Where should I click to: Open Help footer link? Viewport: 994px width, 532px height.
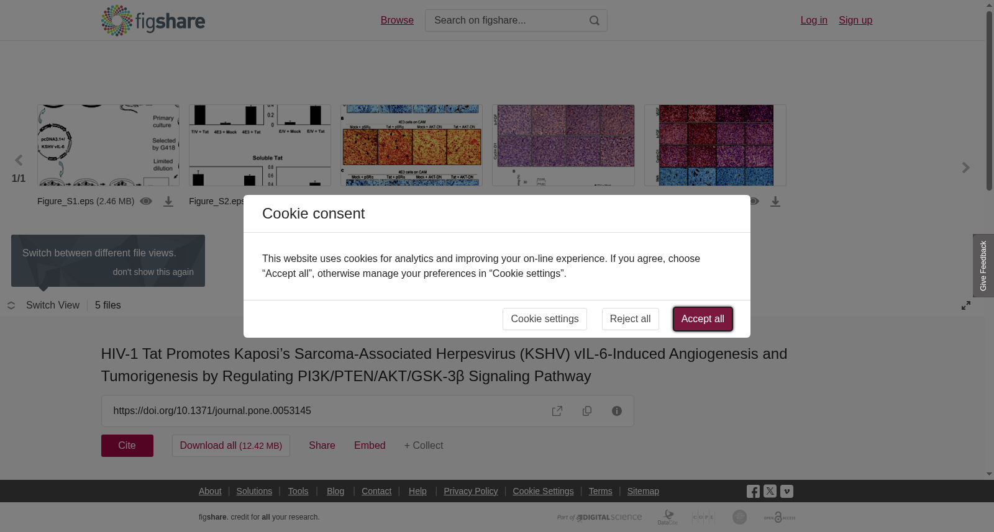[417, 491]
